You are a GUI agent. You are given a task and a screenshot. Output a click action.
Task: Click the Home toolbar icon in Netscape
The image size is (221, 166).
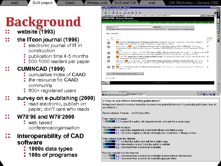(117, 13)
